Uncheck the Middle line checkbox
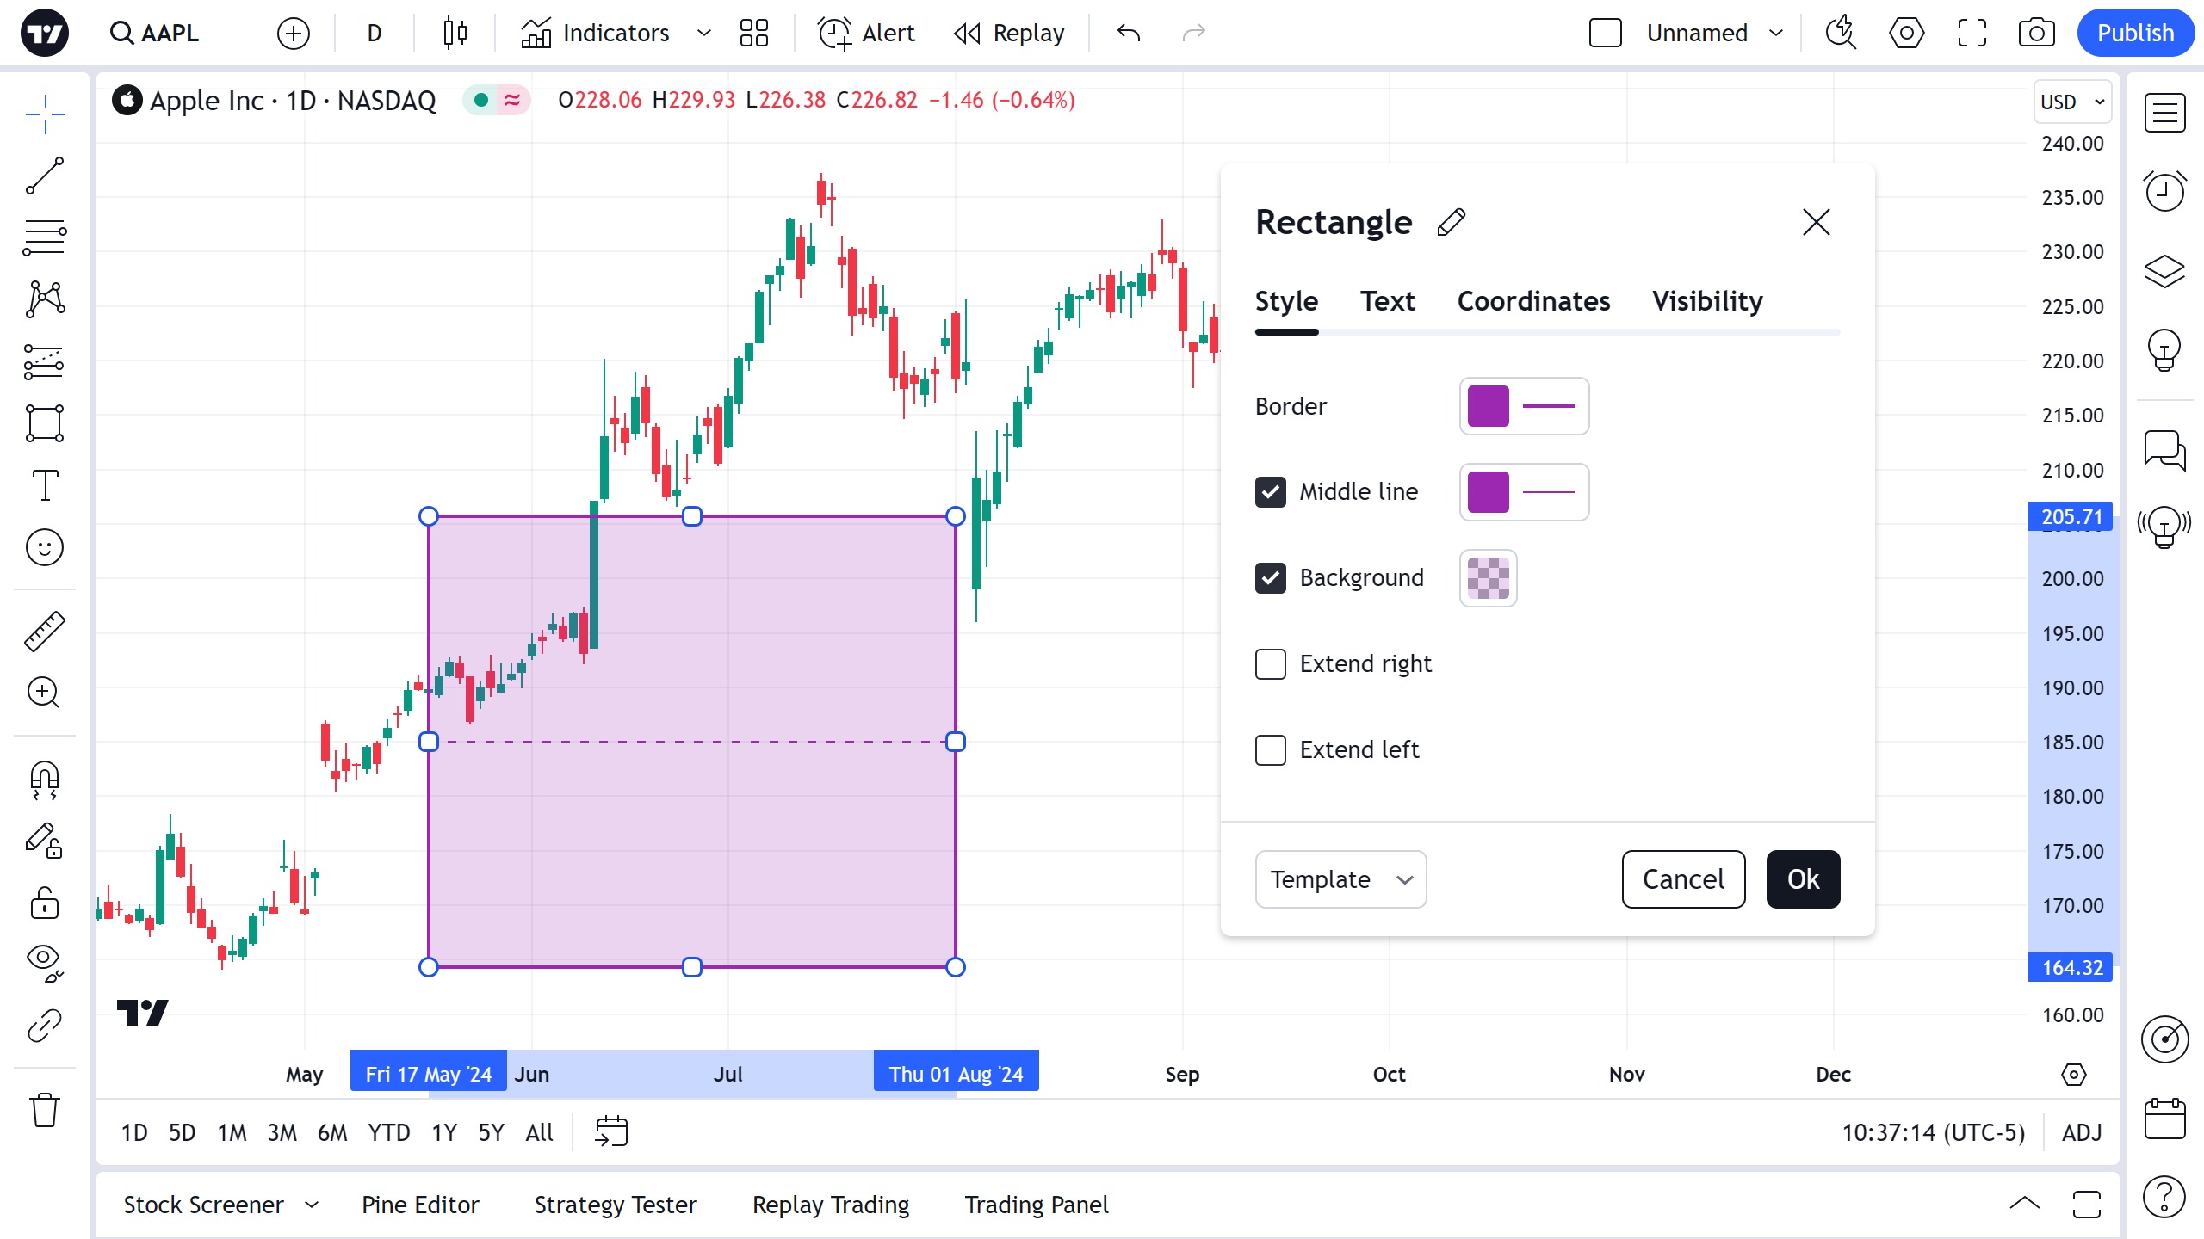Screen dimensions: 2204x1239 coord(1271,492)
